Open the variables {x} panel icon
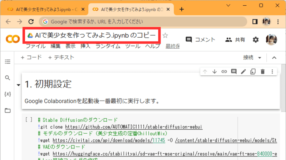 [8, 94]
